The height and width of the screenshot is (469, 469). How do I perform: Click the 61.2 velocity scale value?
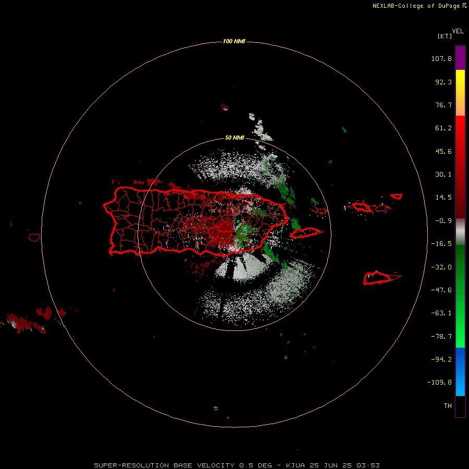(443, 128)
